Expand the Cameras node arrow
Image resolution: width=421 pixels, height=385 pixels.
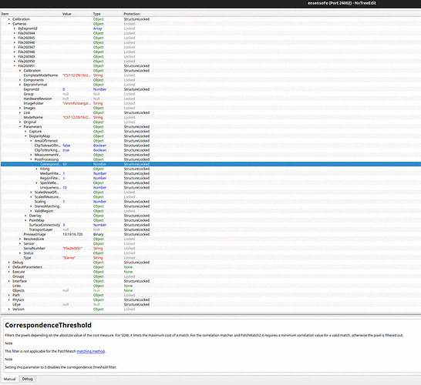pyautogui.click(x=9, y=24)
